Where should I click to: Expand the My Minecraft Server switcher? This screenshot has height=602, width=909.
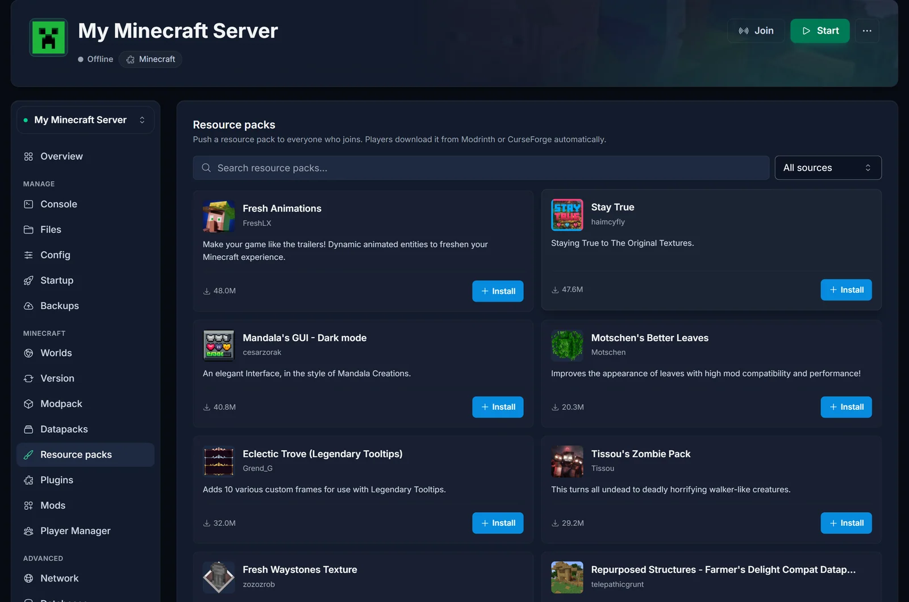[85, 120]
